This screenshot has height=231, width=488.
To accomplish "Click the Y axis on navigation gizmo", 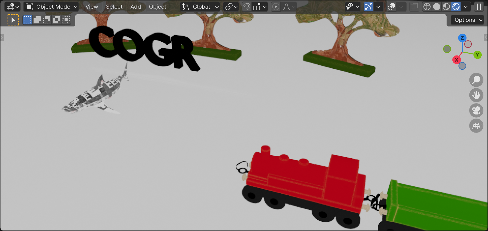I will [478, 55].
